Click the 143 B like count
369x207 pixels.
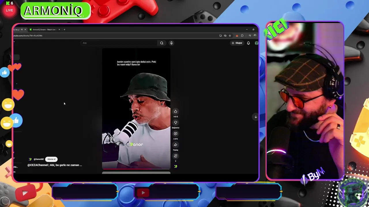(x=176, y=117)
